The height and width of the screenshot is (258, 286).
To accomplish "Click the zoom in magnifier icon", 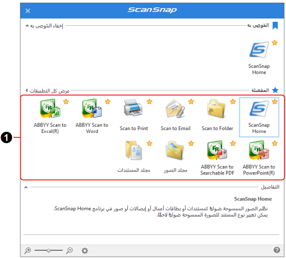I will pos(27,250).
